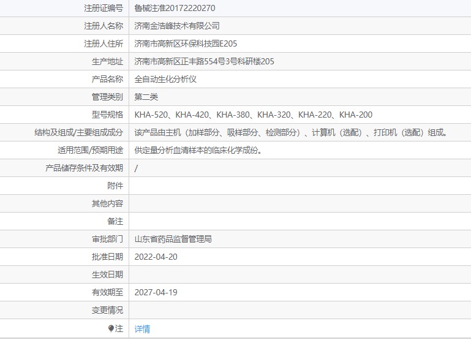Click the 审批部门 row label
471x340 pixels.
click(107, 239)
